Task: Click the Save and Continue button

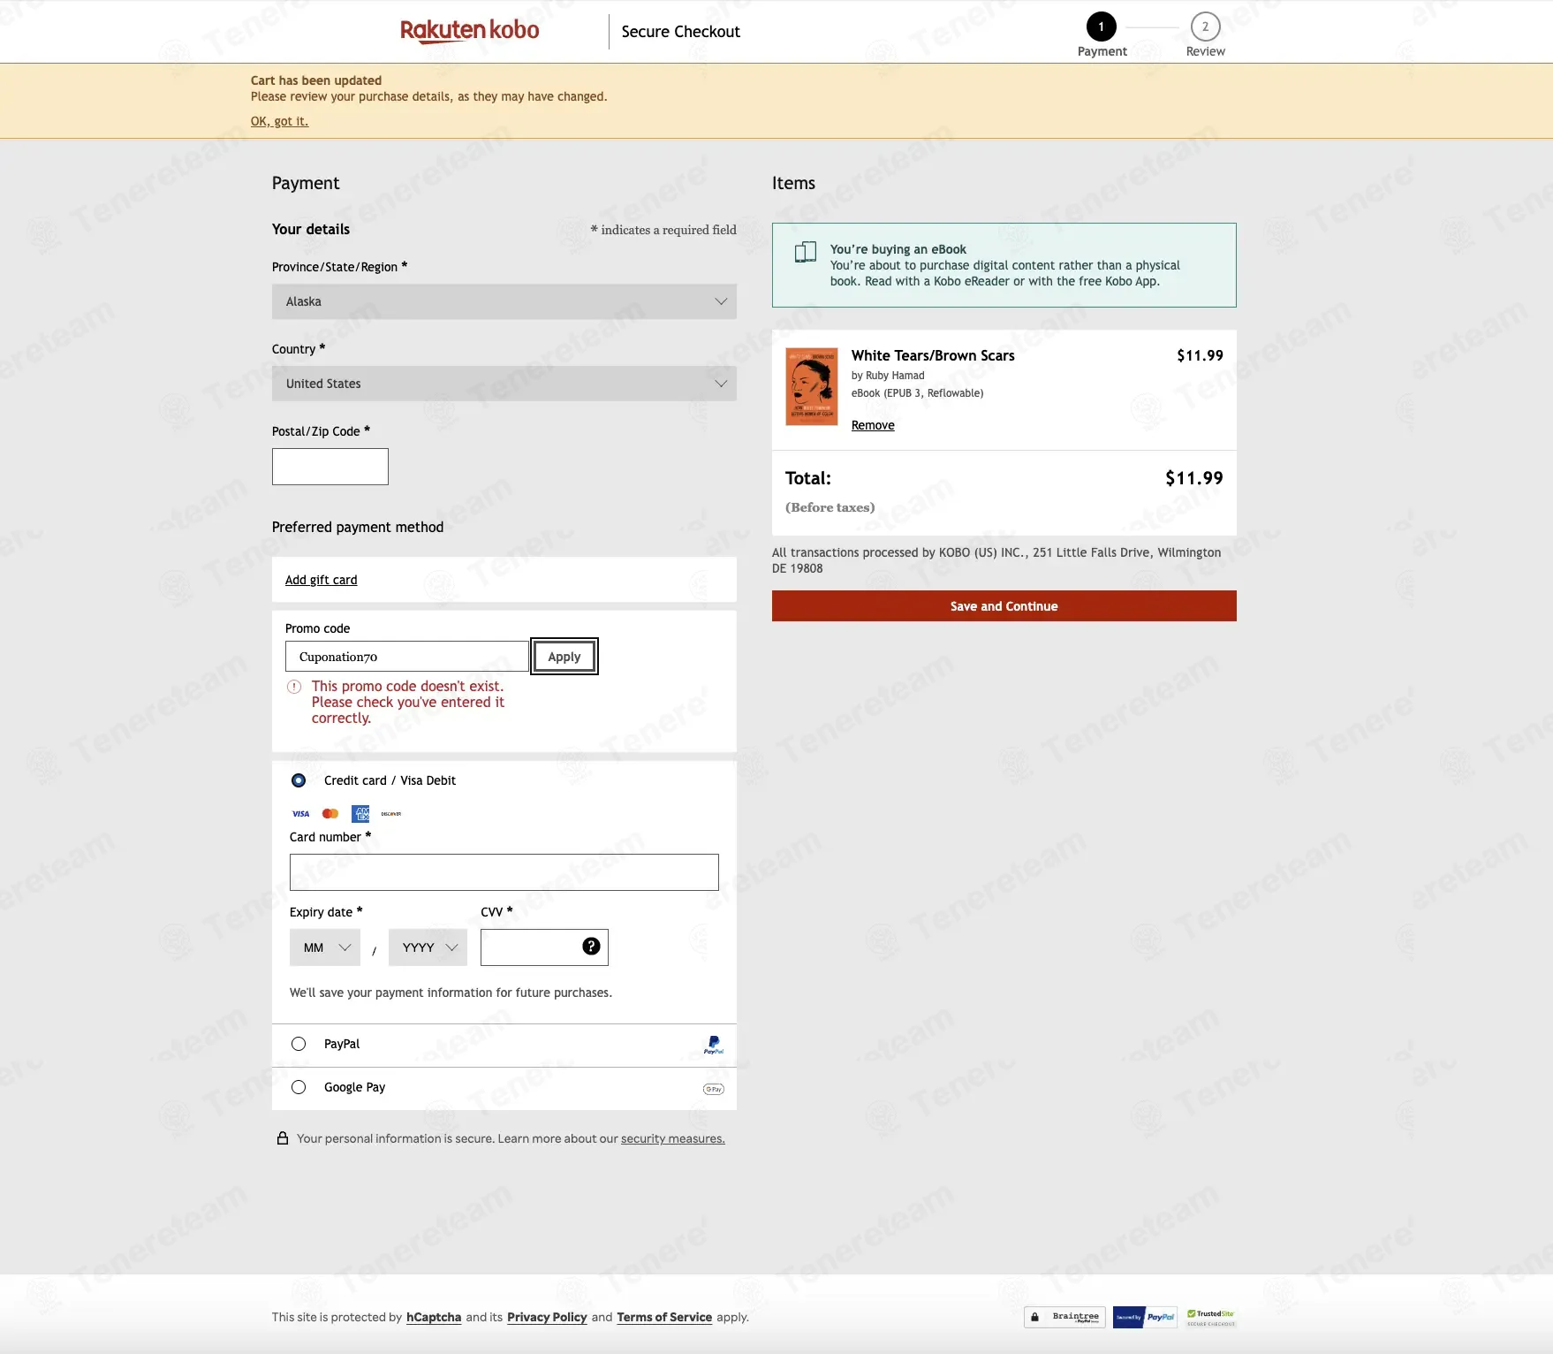Action: [x=1004, y=606]
